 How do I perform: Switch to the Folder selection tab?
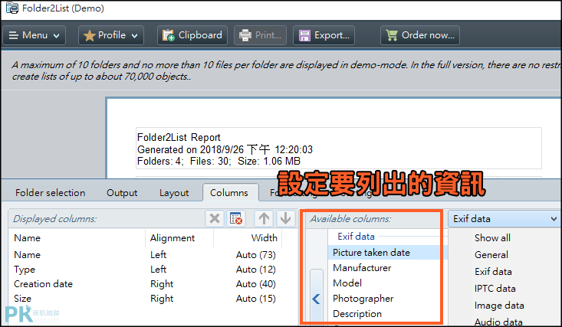click(x=50, y=193)
